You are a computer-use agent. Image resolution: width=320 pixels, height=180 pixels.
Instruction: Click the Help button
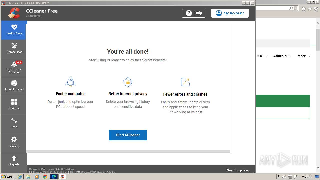194,13
